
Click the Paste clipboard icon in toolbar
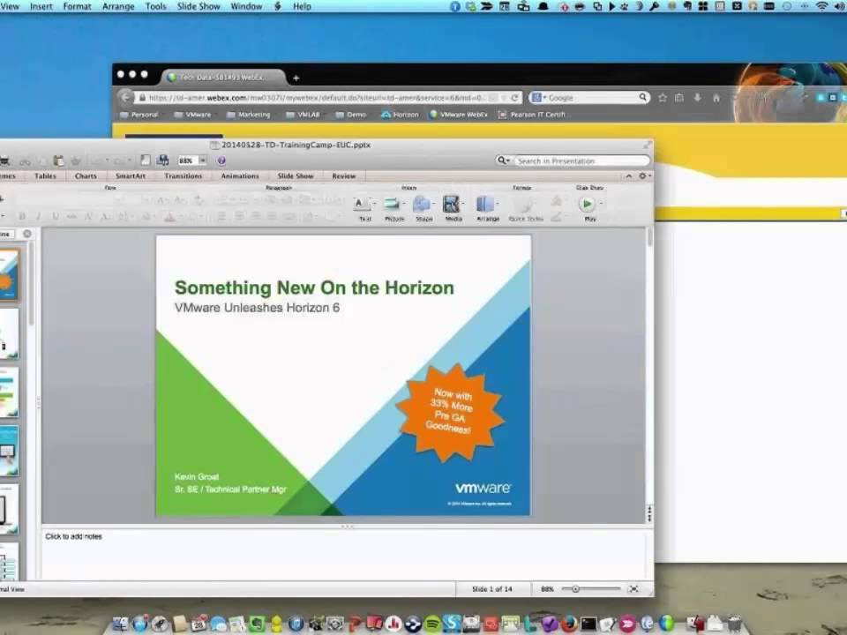tap(58, 161)
